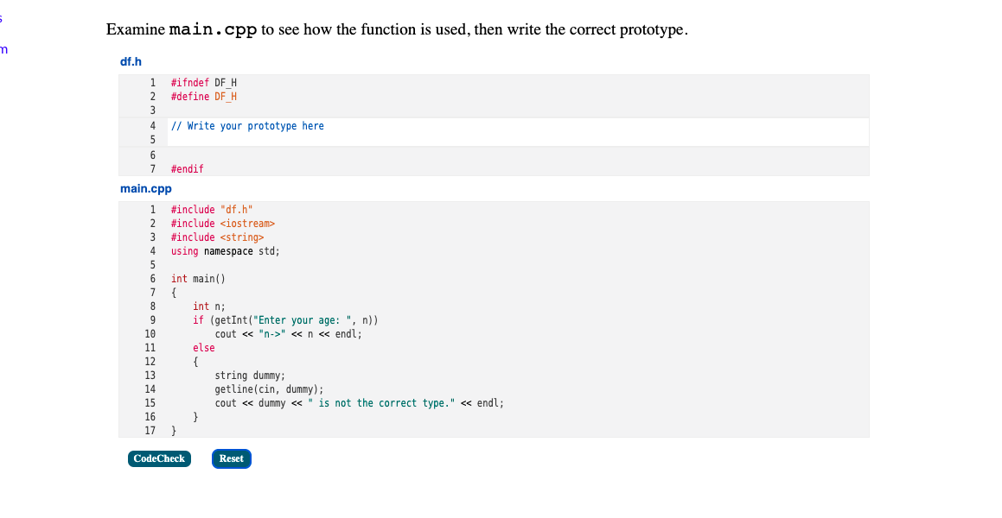1002x518 pixels.
Task: Click the '#define DF_H' line
Action: [204, 97]
